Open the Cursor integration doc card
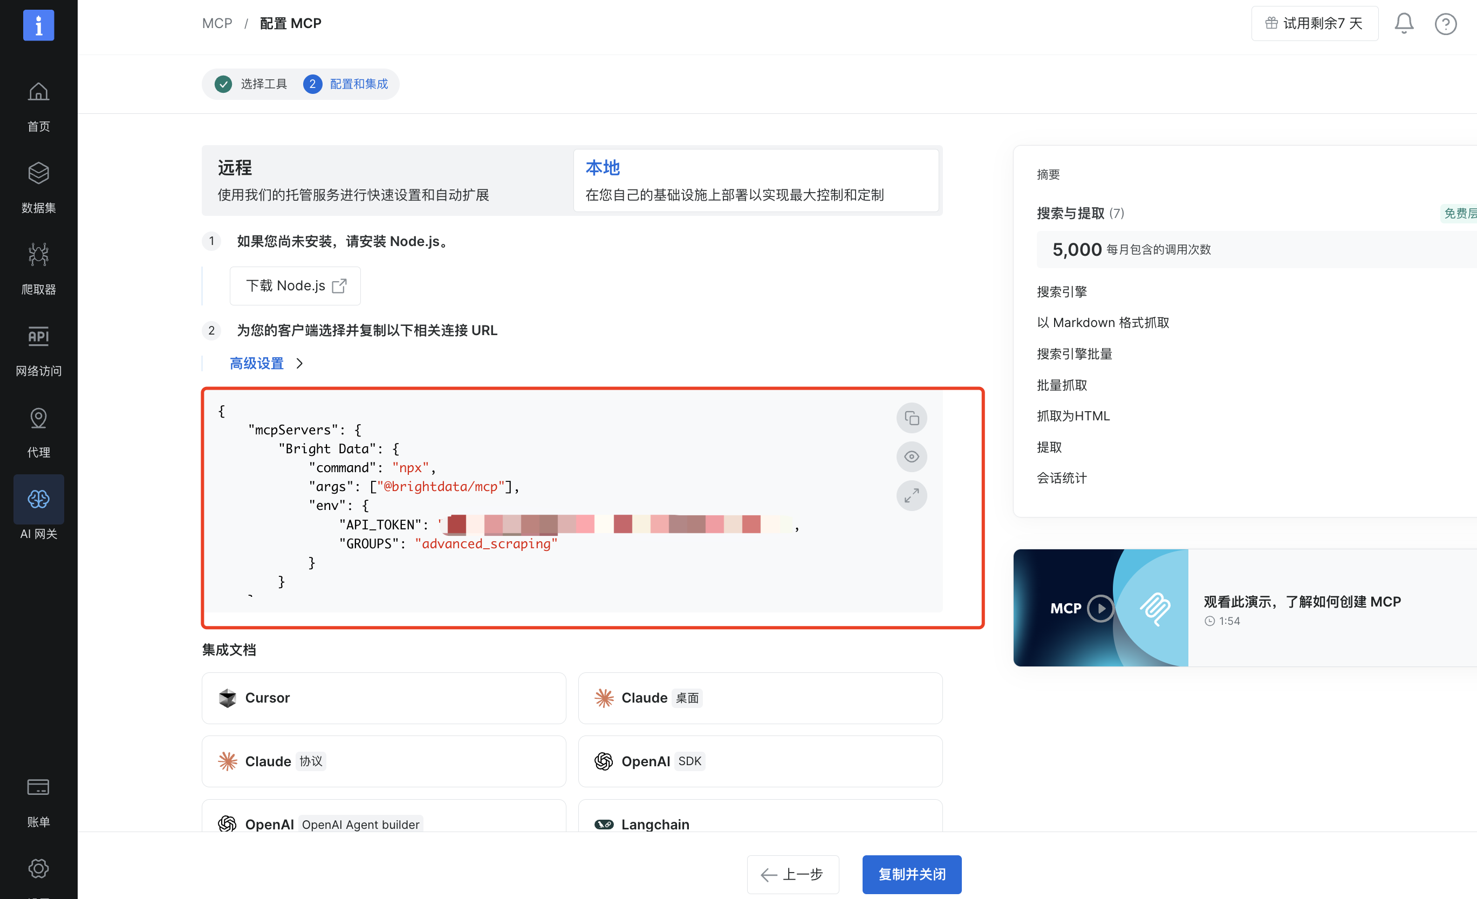Viewport: 1477px width, 899px height. click(x=384, y=698)
